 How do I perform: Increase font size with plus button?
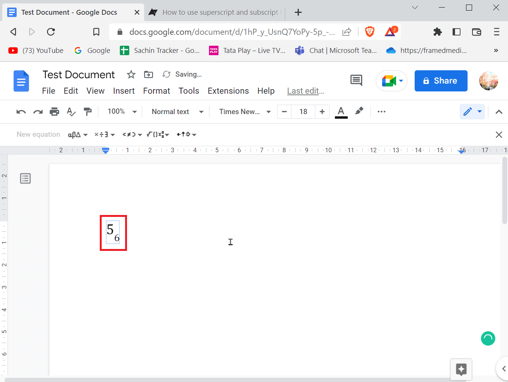[x=322, y=111]
